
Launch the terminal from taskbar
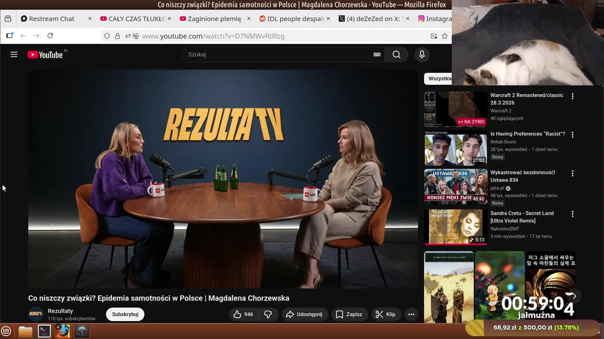[x=44, y=331]
